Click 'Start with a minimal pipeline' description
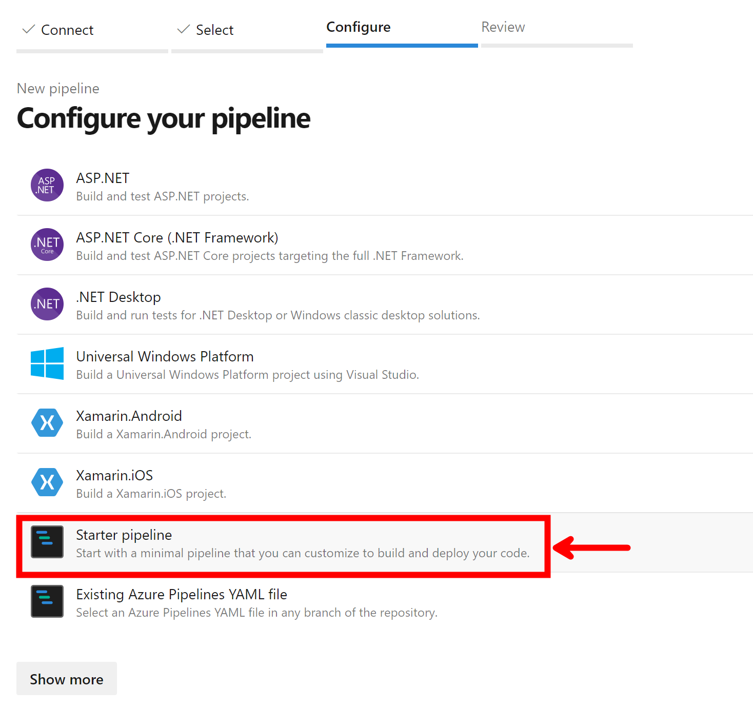This screenshot has width=753, height=710. pyautogui.click(x=303, y=553)
